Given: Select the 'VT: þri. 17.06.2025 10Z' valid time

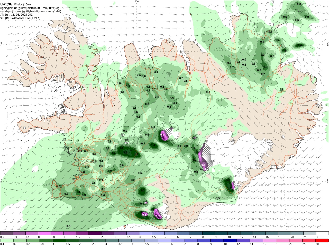Looking at the screenshot, I should coord(15,18).
